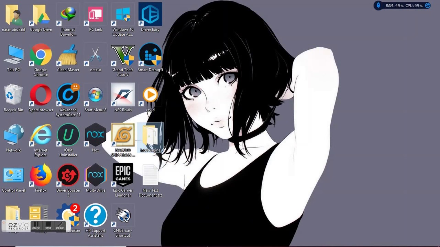Stop the ezvid recording
The height and width of the screenshot is (247, 440).
click(48, 226)
